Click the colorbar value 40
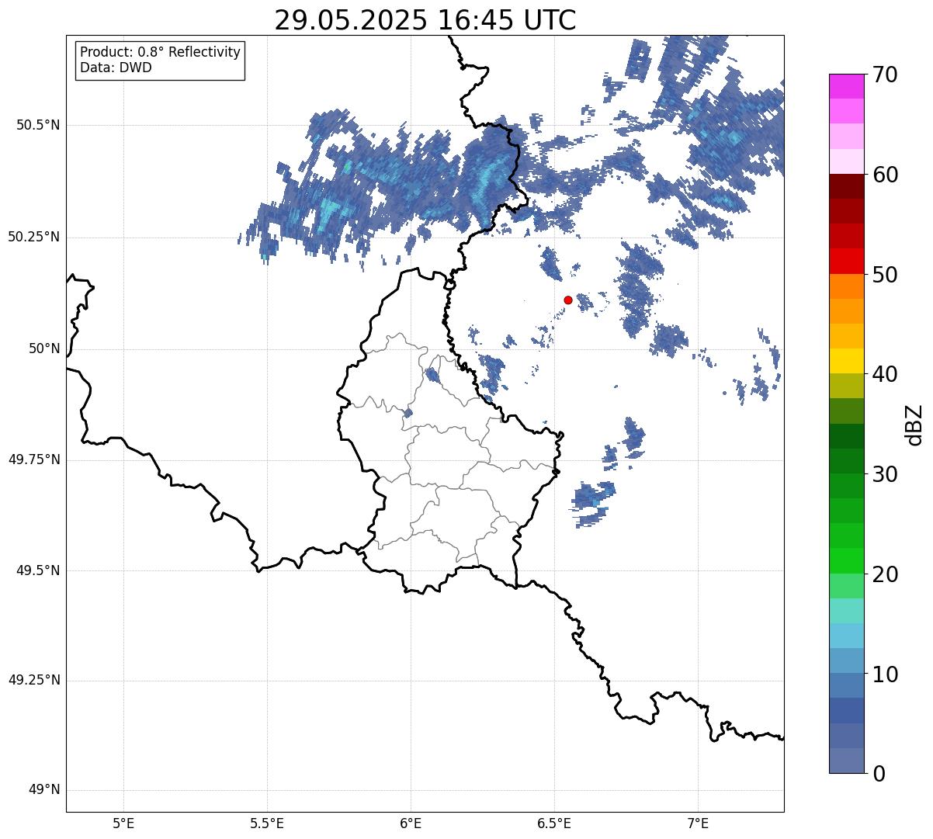The width and height of the screenshot is (933, 839). 885,374
